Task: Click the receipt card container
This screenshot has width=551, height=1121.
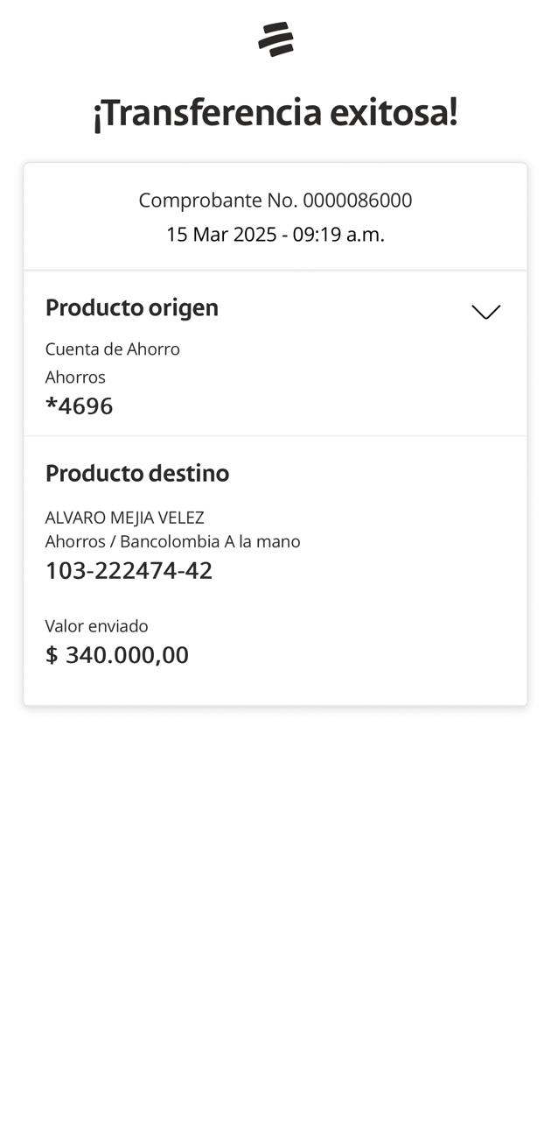Action: coord(275,434)
